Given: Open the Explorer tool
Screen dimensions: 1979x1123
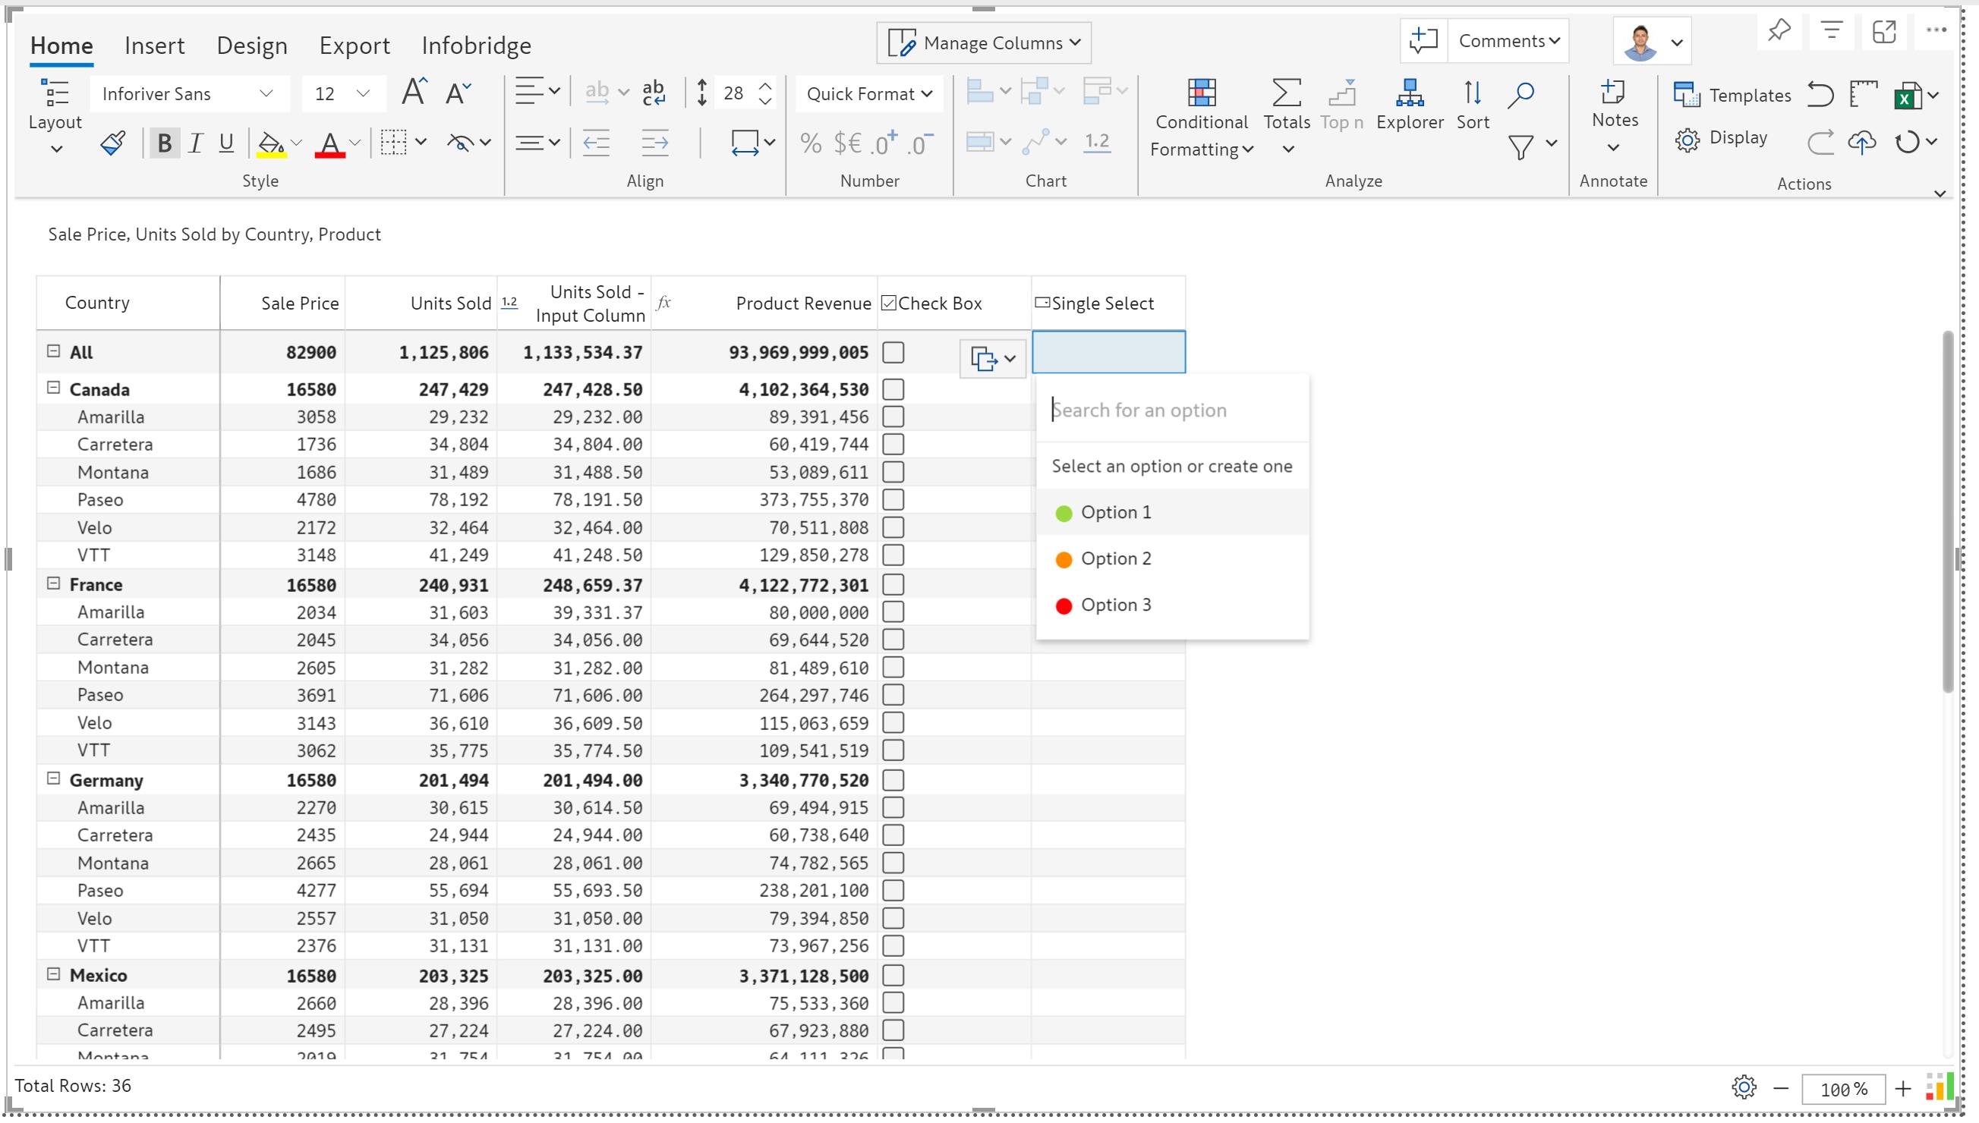Looking at the screenshot, I should 1409,94.
